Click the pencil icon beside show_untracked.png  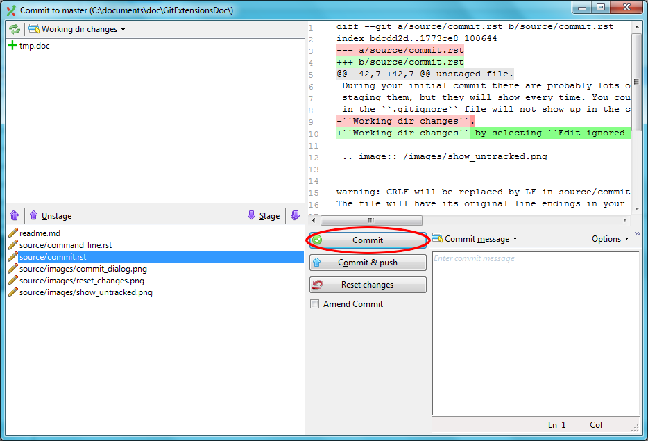click(12, 292)
